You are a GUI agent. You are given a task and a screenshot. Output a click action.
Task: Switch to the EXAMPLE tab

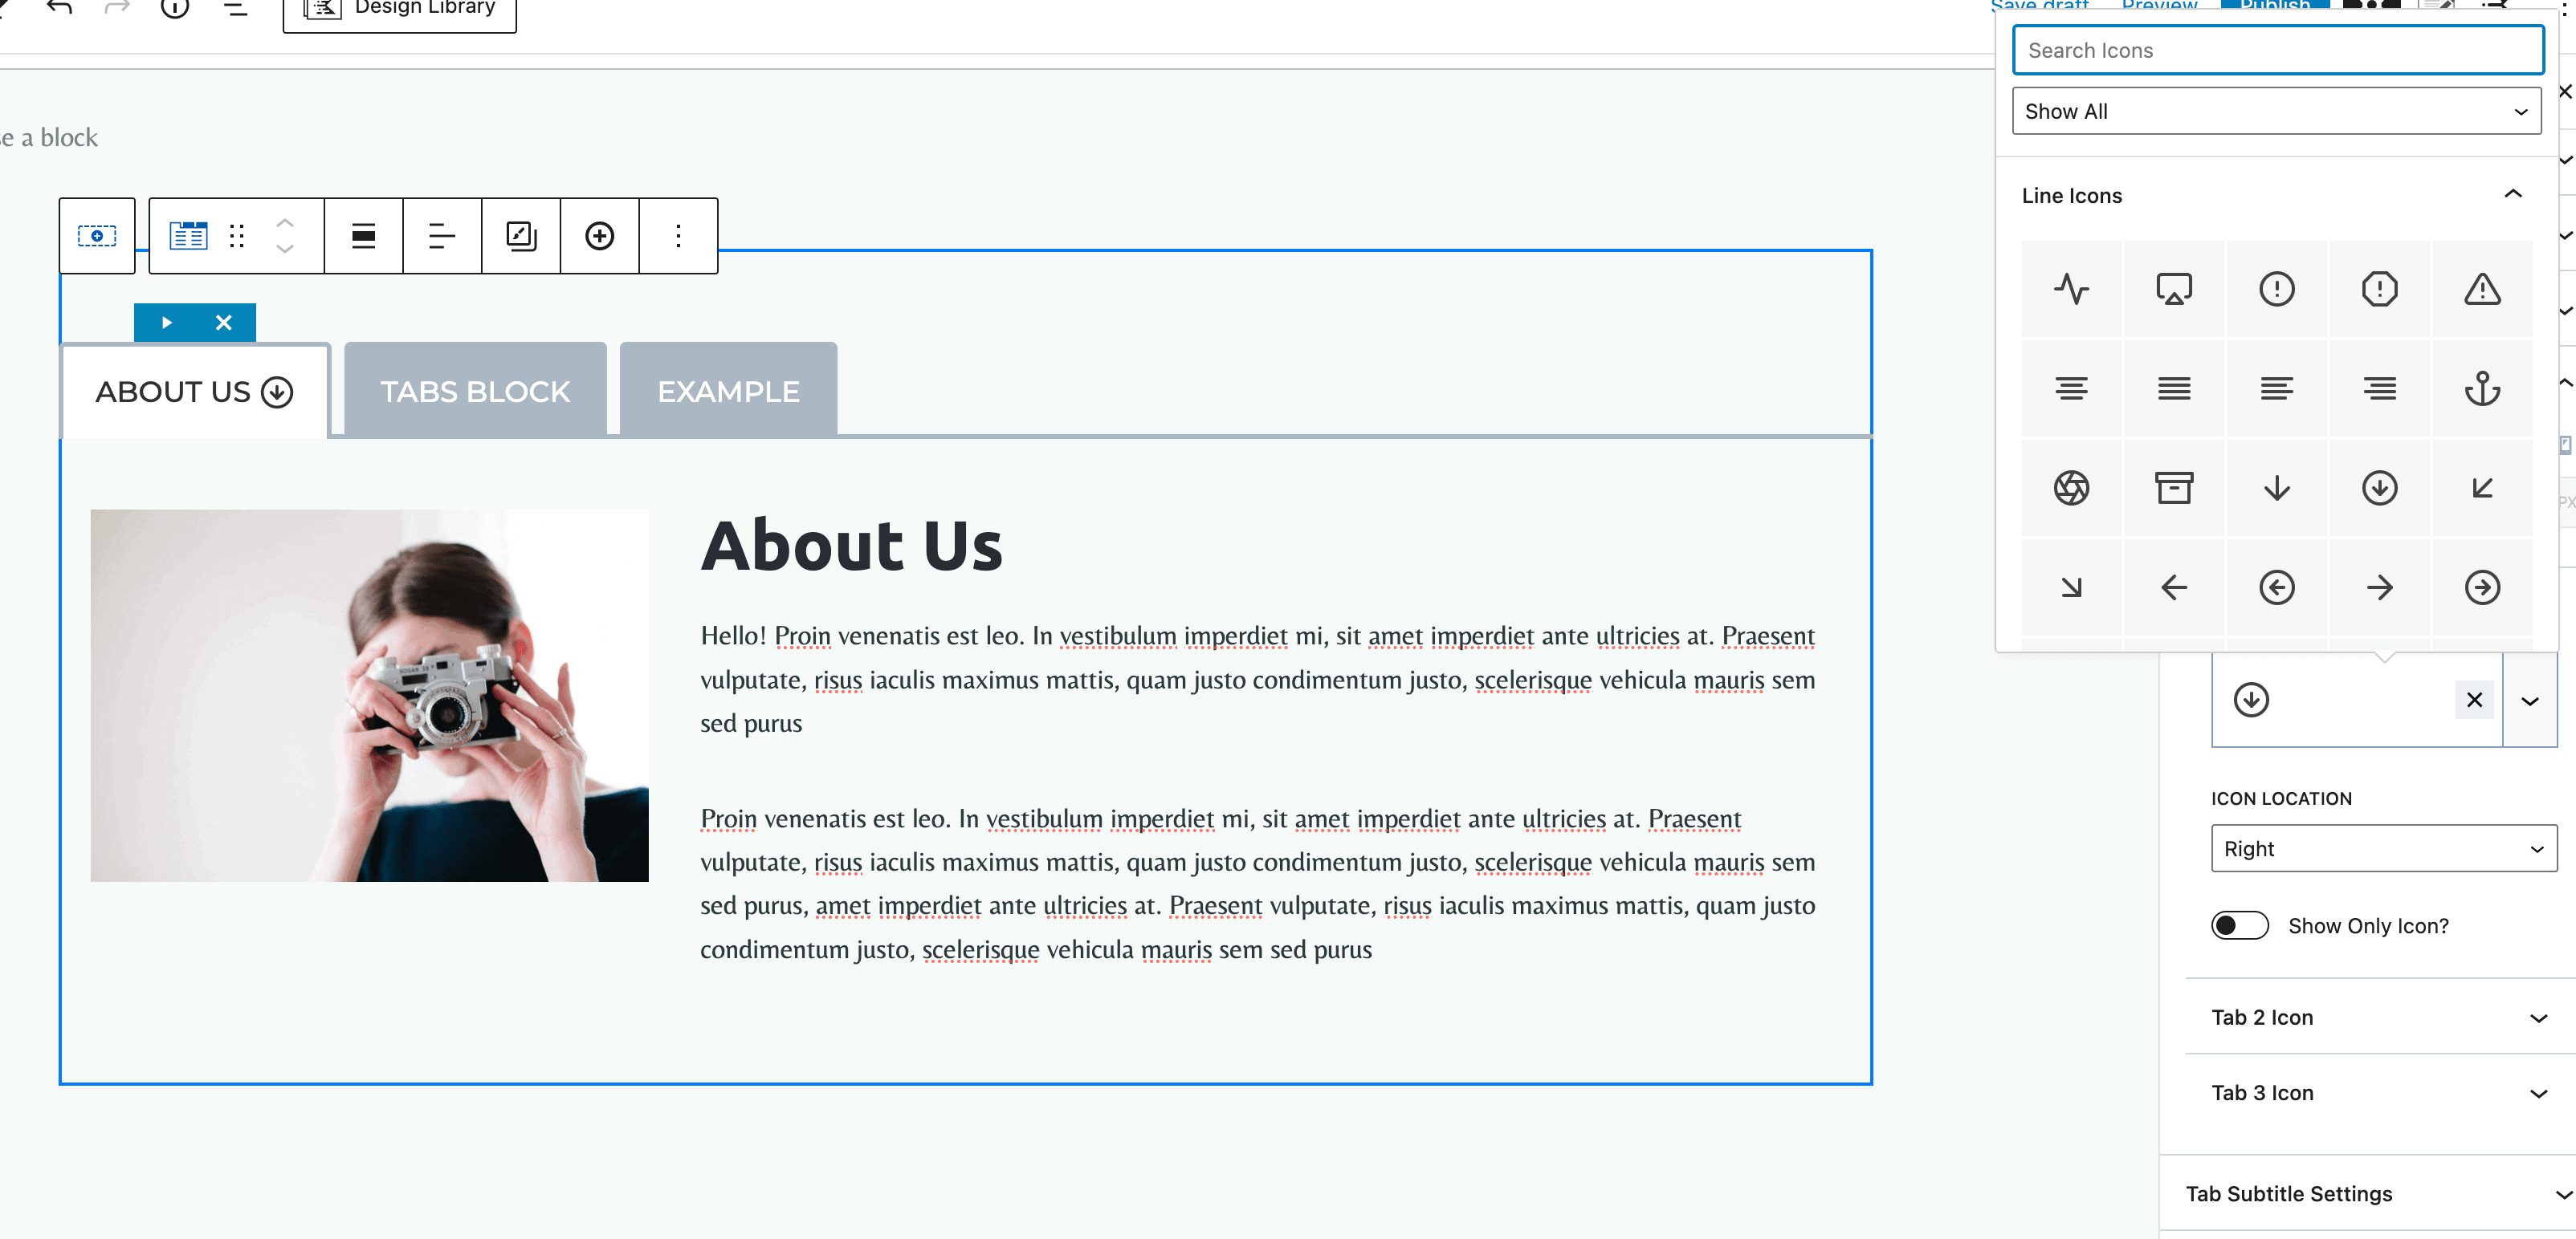(728, 391)
